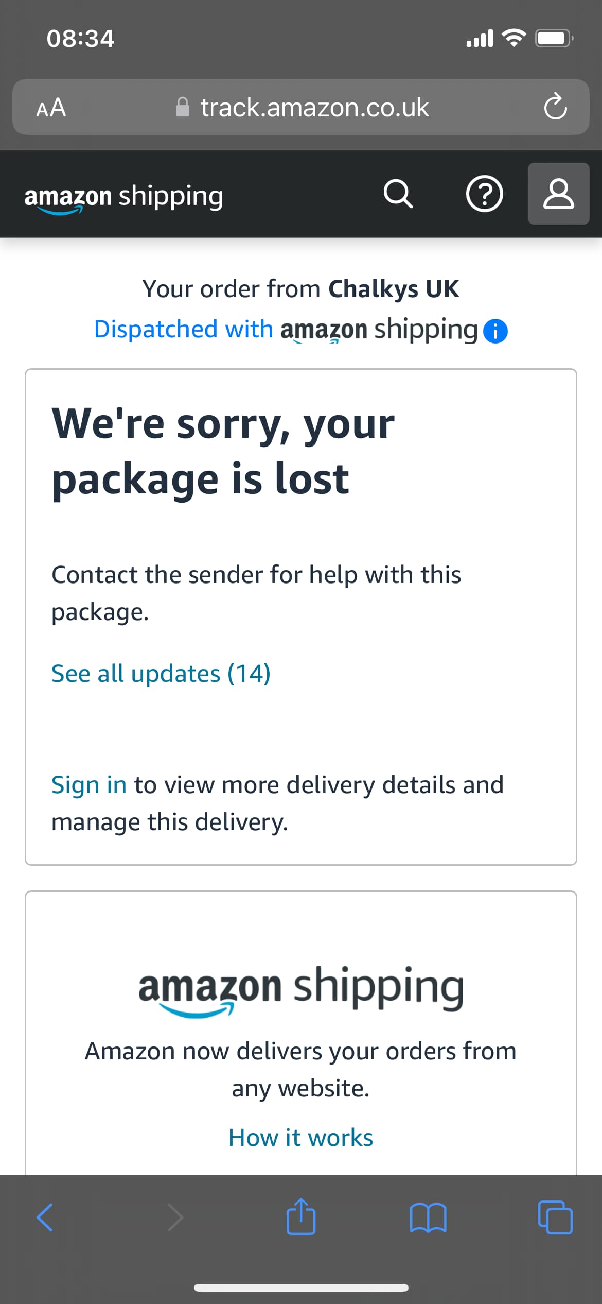
Task: Tap the status bar clock
Action: (x=80, y=39)
